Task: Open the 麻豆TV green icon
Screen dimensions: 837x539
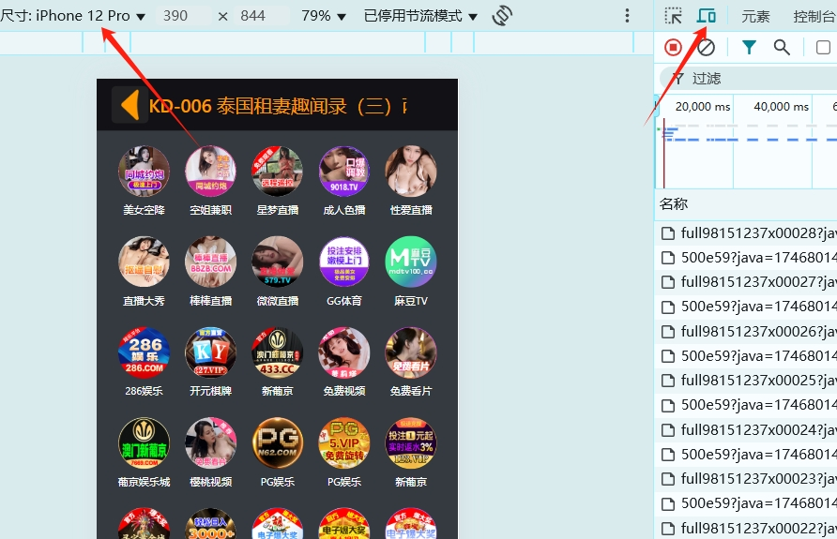Action: click(411, 262)
